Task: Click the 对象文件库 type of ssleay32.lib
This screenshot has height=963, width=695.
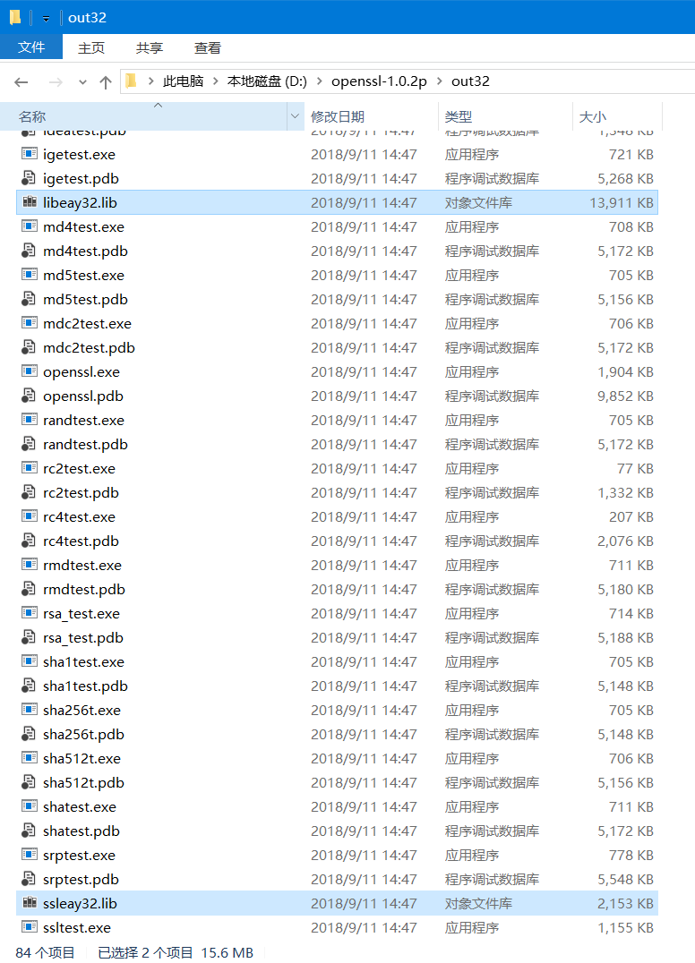Action: [478, 903]
